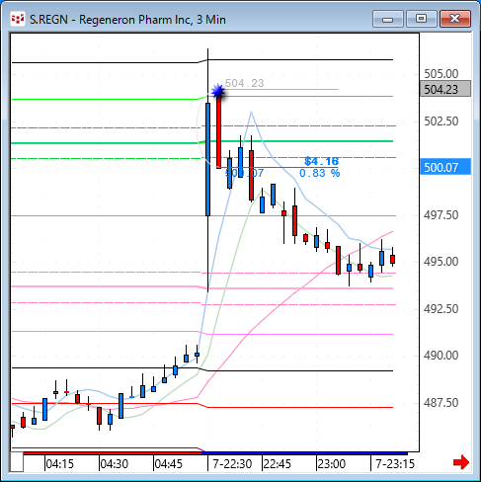Click the 22:45 time axis label

(x=278, y=464)
